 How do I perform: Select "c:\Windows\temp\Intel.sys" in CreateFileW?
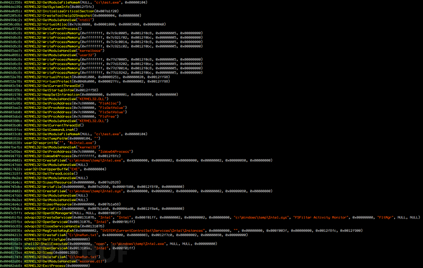pyautogui.click(x=95, y=191)
